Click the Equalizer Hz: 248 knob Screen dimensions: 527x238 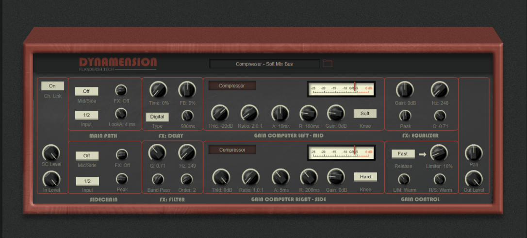(440, 90)
